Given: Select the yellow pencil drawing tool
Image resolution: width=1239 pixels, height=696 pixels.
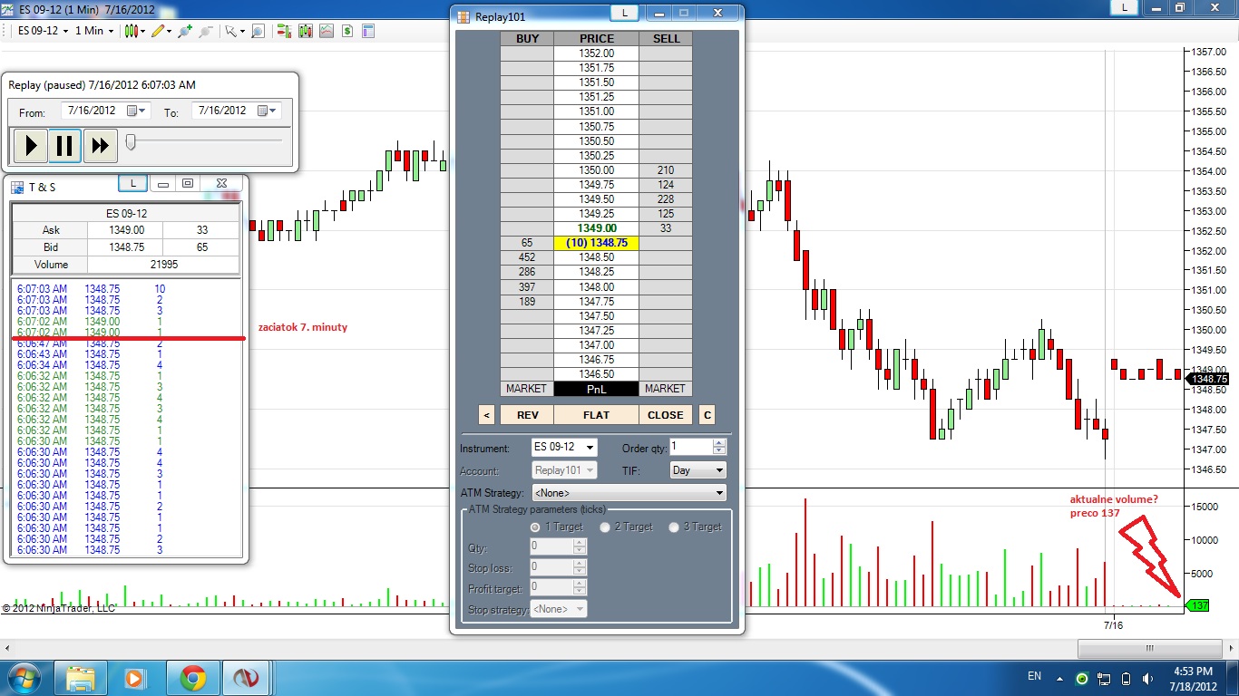Looking at the screenshot, I should pos(158,31).
